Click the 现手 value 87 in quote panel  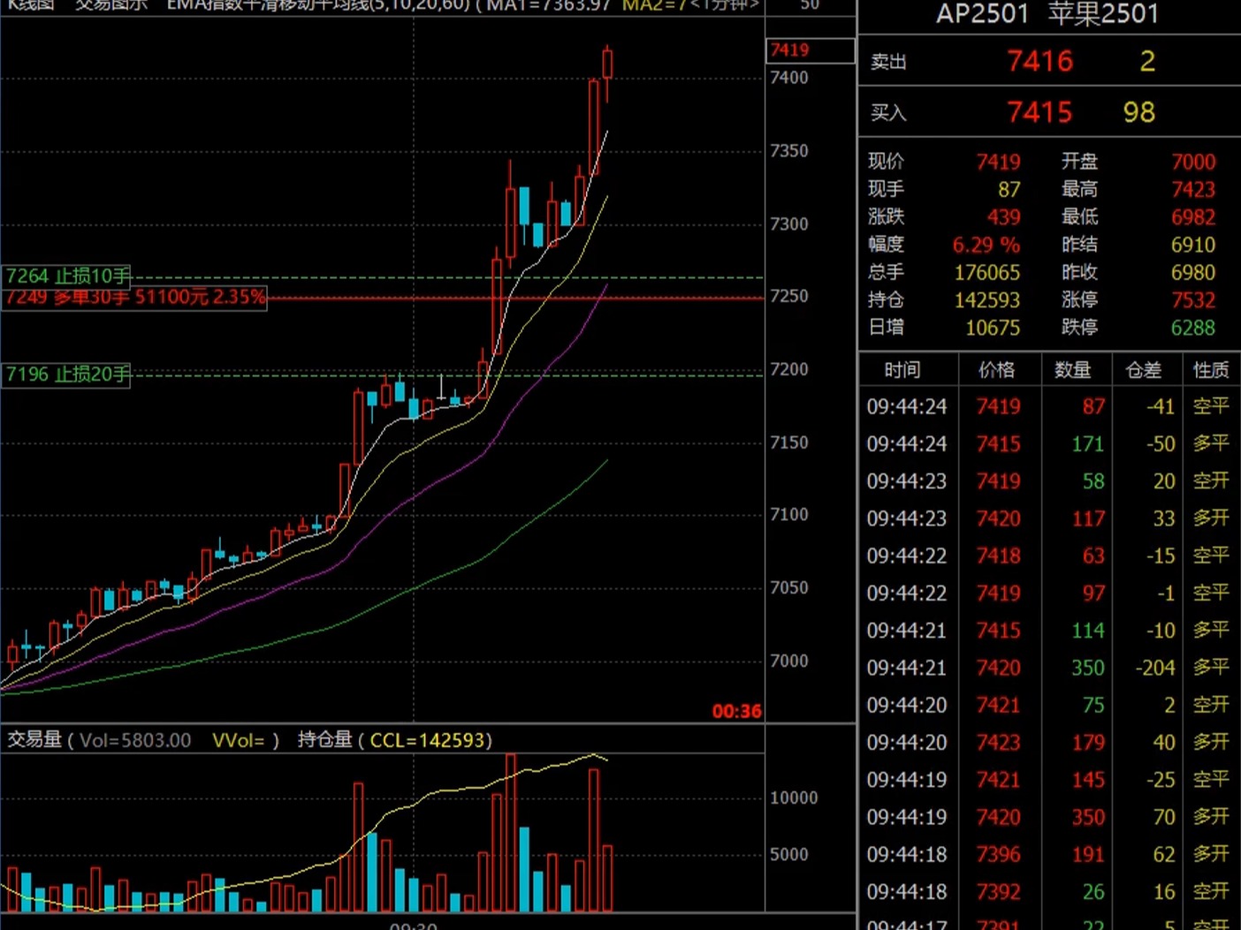pyautogui.click(x=1009, y=189)
